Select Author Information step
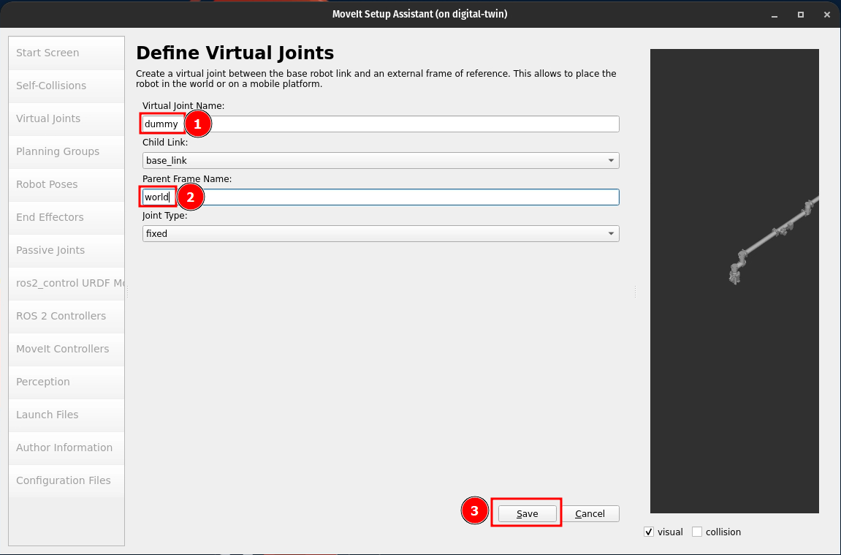841x555 pixels. 64,448
